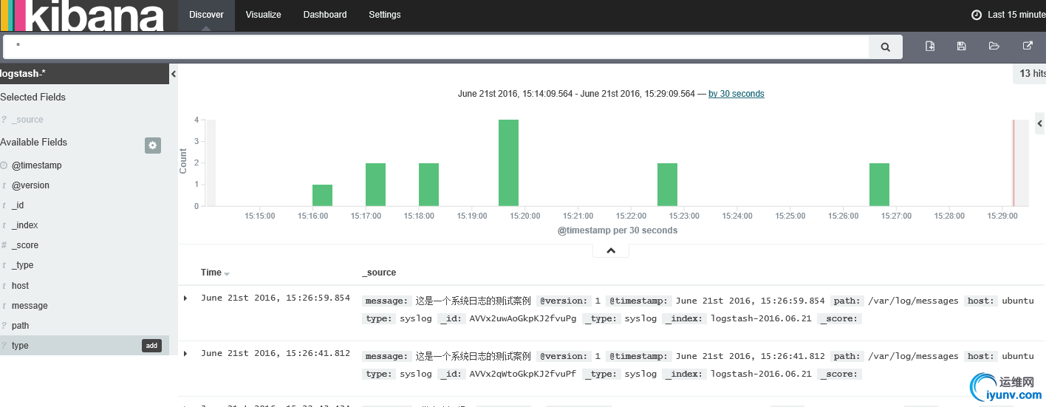Click the histogram bar before 15:23:00
This screenshot has height=407, width=1046.
pos(667,185)
